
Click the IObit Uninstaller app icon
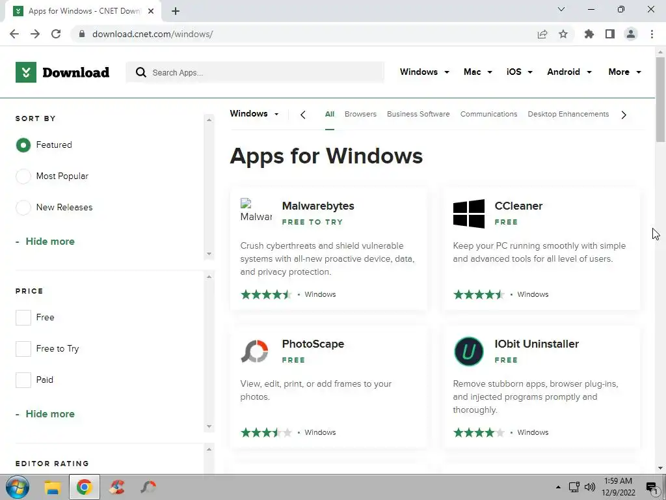tap(469, 352)
